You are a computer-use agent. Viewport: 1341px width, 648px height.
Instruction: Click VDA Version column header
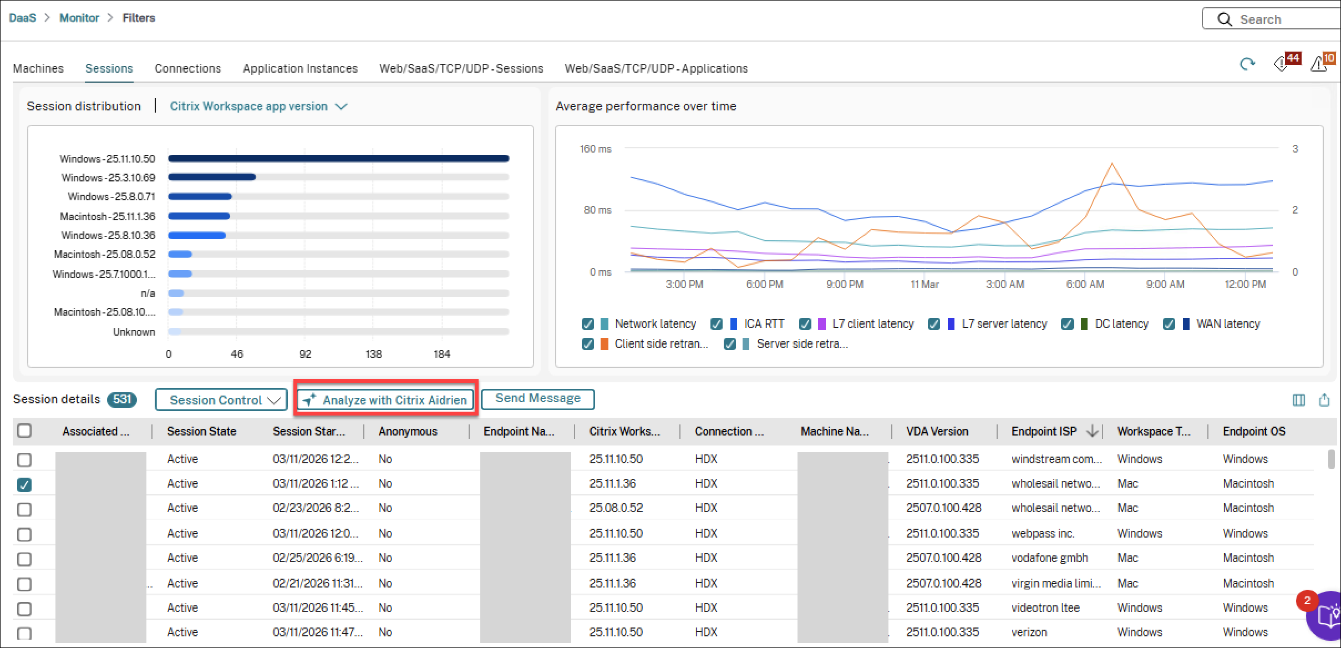pos(937,431)
